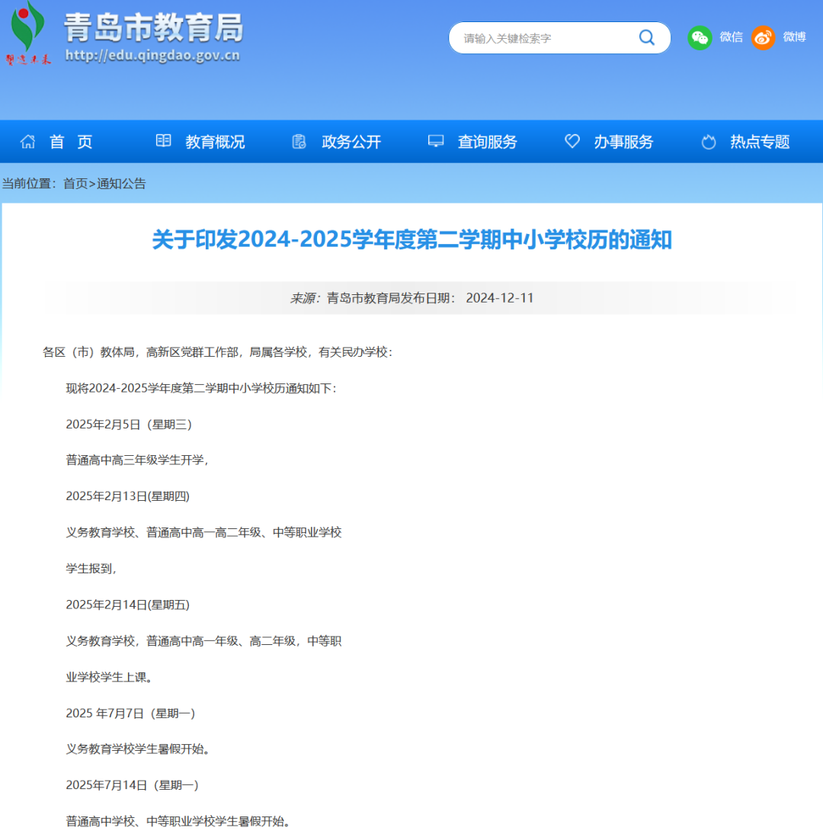823x834 pixels.
Task: Open the orange Weibo icon
Action: 763,38
